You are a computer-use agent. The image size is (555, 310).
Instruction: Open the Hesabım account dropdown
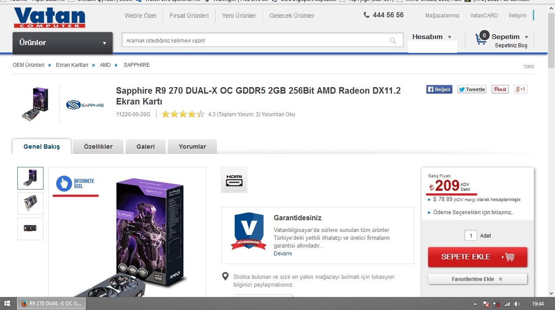[x=432, y=37]
